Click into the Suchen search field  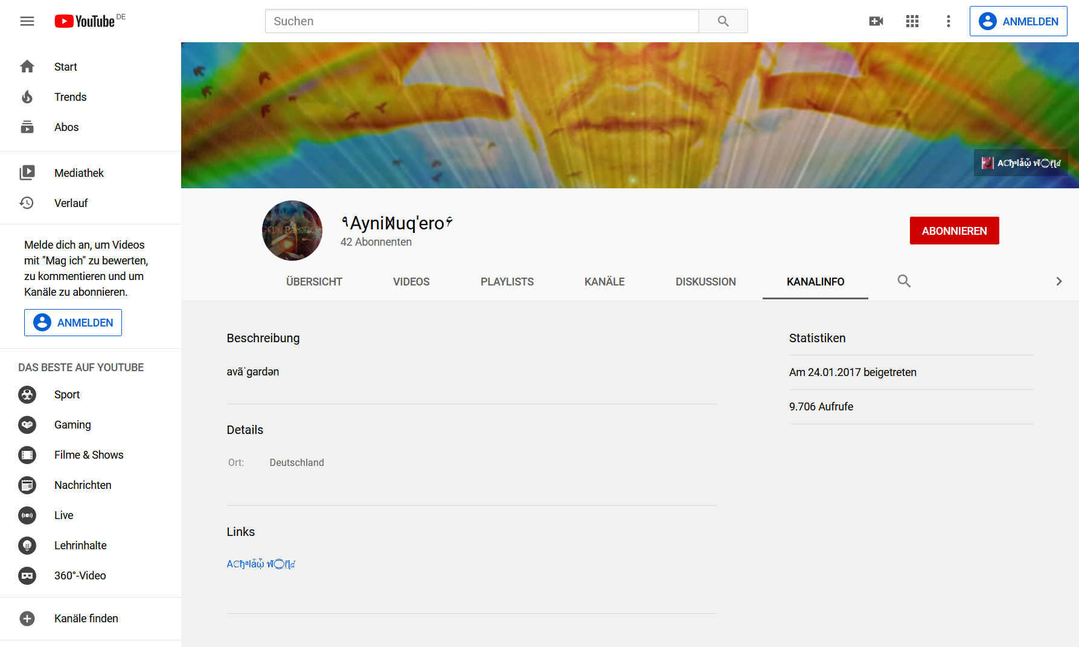(x=481, y=21)
